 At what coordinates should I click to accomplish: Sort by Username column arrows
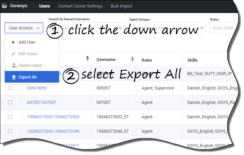133,59
